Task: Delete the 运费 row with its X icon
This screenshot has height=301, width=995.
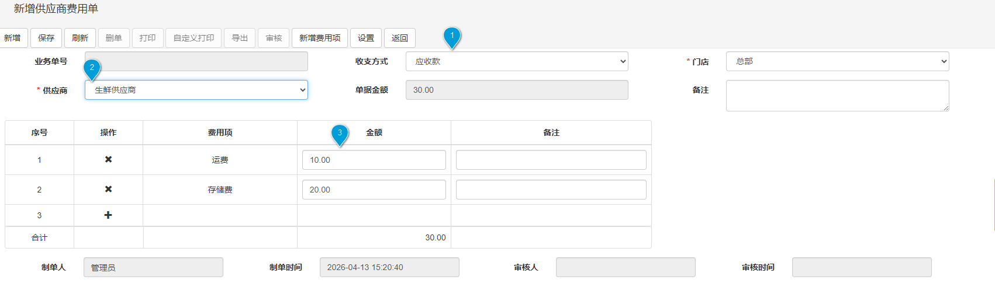Action: point(108,159)
